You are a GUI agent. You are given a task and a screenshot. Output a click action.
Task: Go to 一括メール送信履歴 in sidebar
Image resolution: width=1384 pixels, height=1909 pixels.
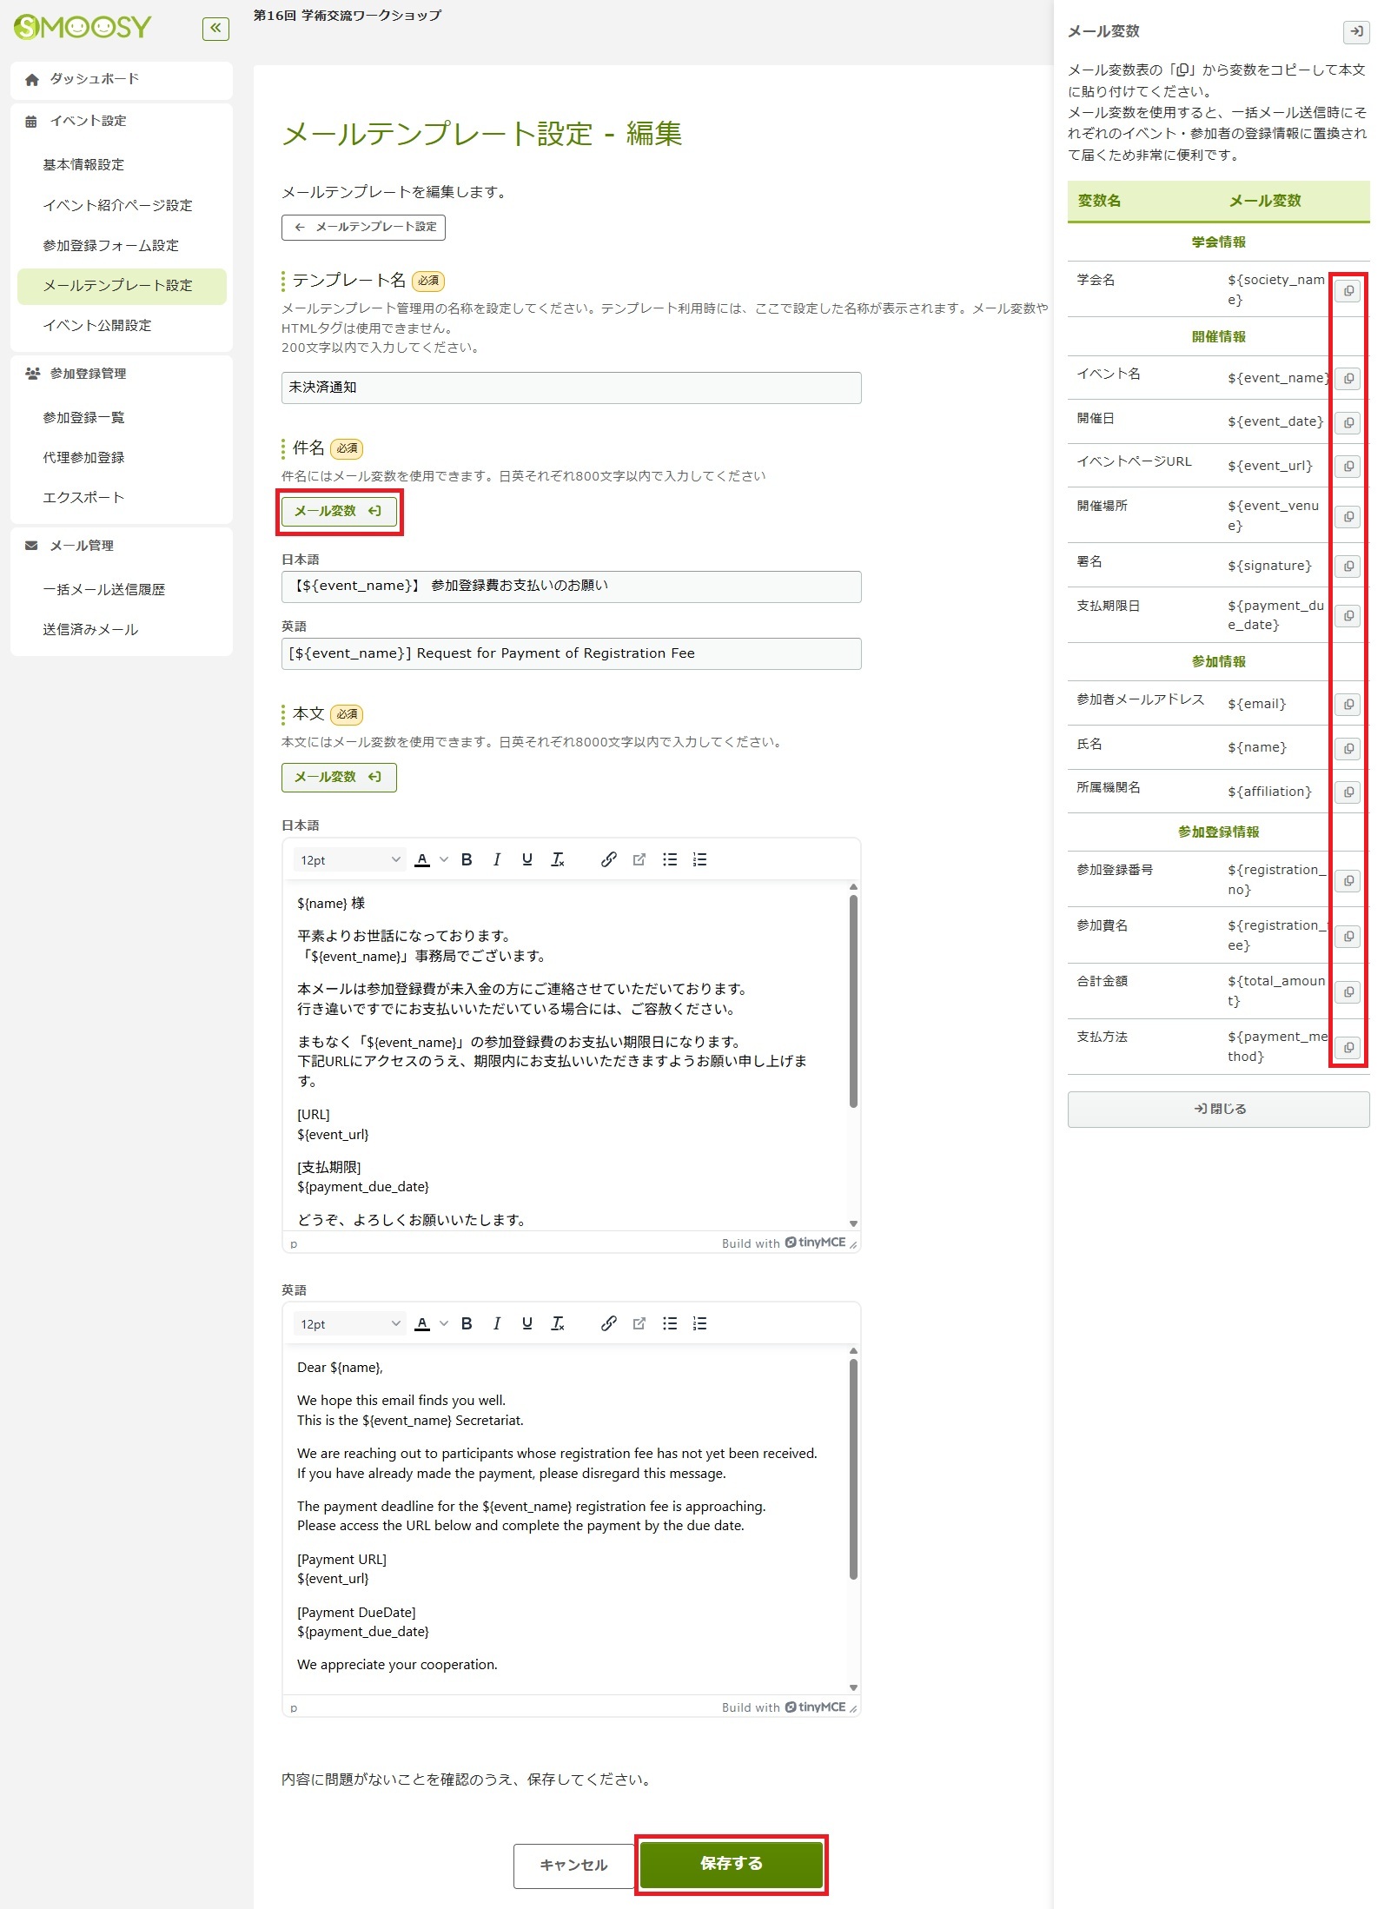(x=103, y=590)
